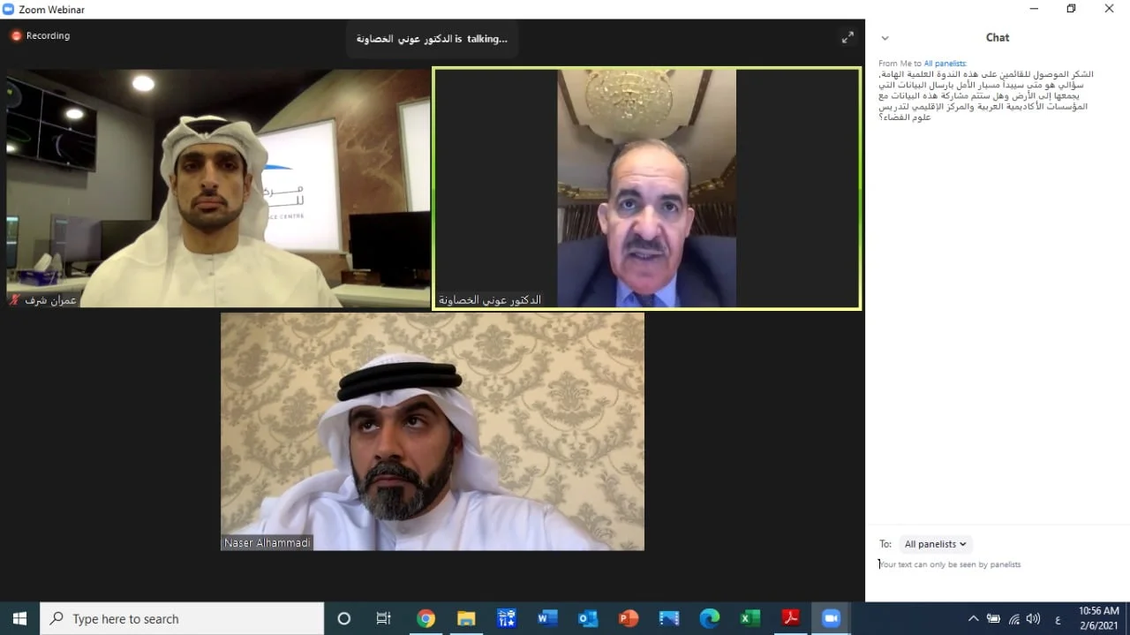This screenshot has height=635, width=1130.
Task: Click the Recording indicator
Action: (x=41, y=36)
